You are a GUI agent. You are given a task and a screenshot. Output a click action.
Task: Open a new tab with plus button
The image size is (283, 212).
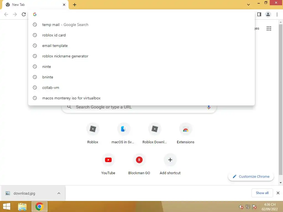click(75, 5)
